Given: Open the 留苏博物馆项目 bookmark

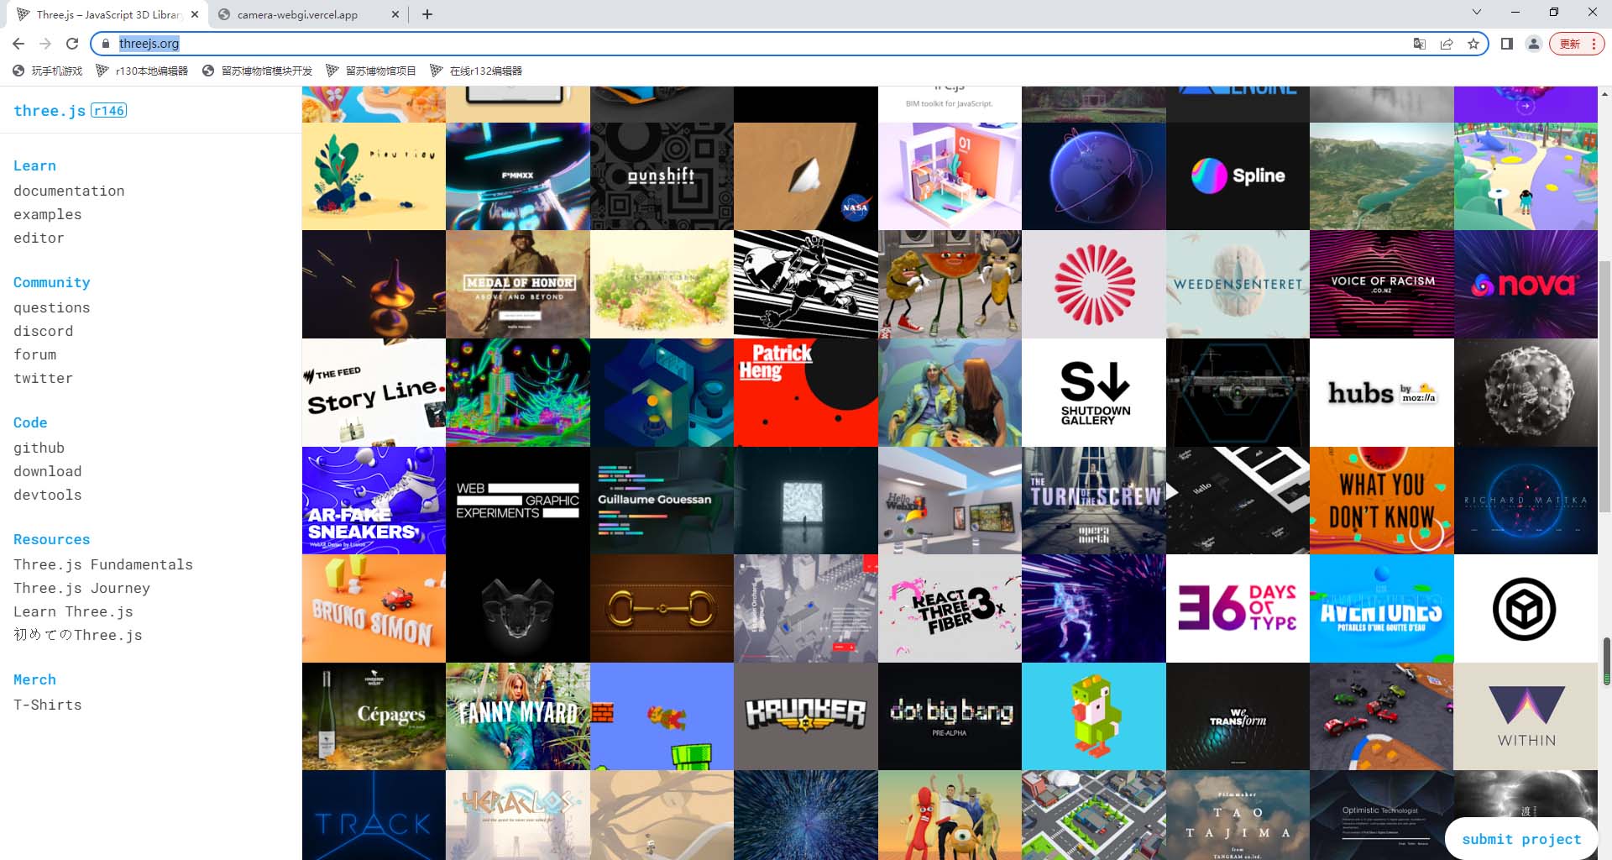Looking at the screenshot, I should coord(371,71).
